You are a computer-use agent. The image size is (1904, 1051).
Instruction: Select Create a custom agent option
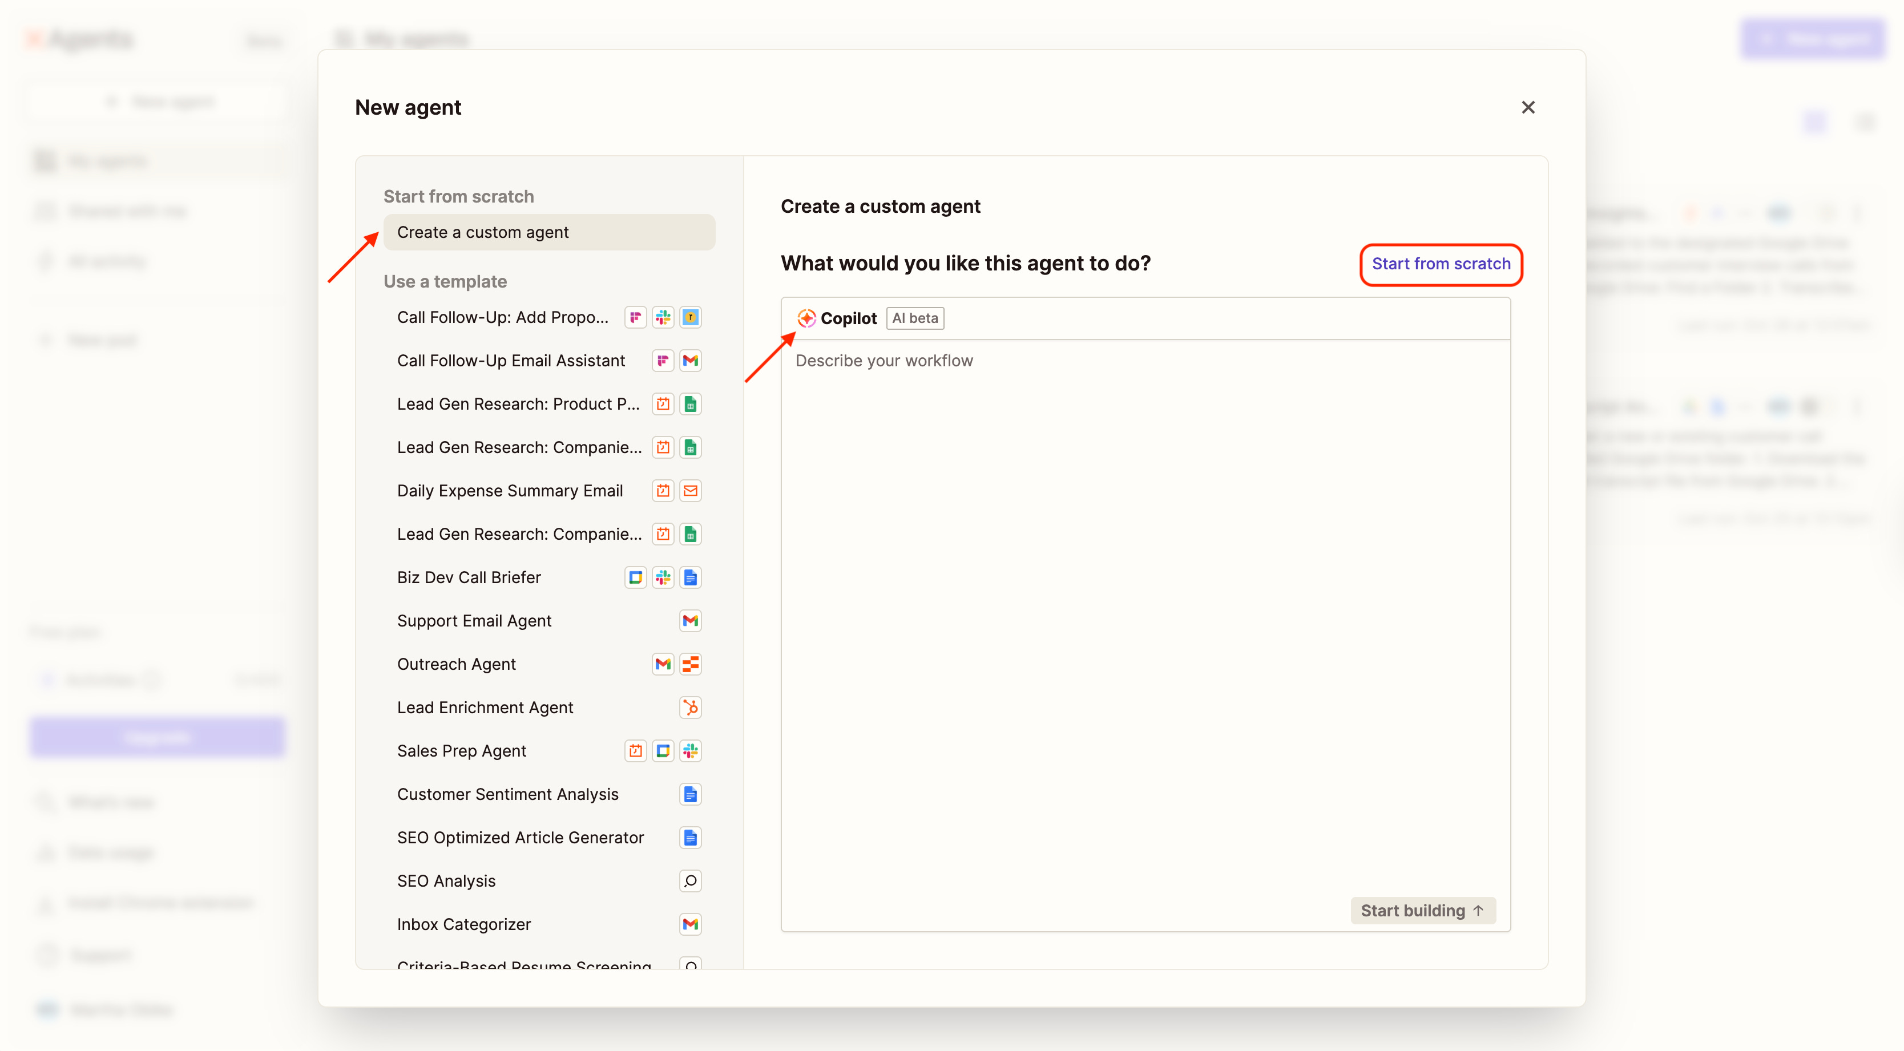(x=549, y=232)
